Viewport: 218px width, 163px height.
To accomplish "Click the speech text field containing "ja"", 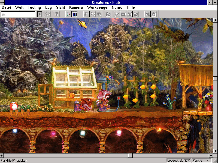I will click(18, 14).
